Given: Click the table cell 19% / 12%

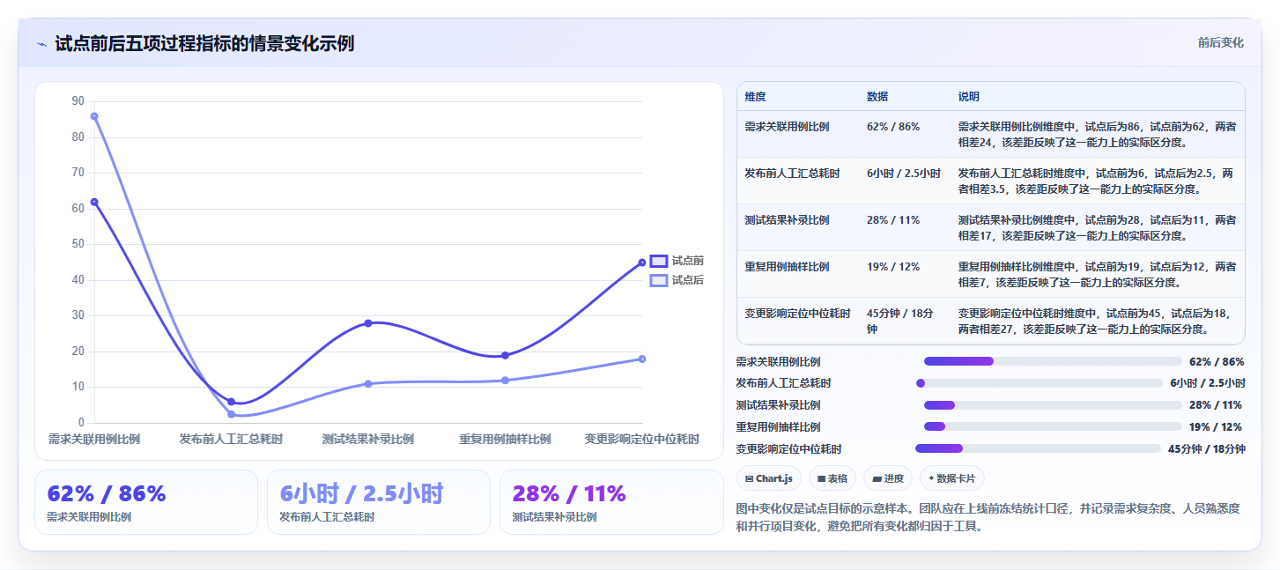Looking at the screenshot, I should coord(893,267).
